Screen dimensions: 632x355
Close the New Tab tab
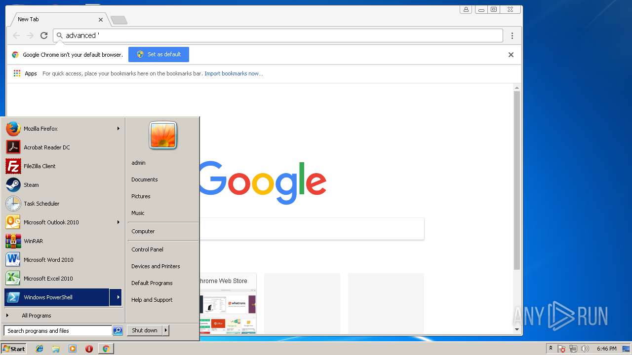click(x=101, y=20)
